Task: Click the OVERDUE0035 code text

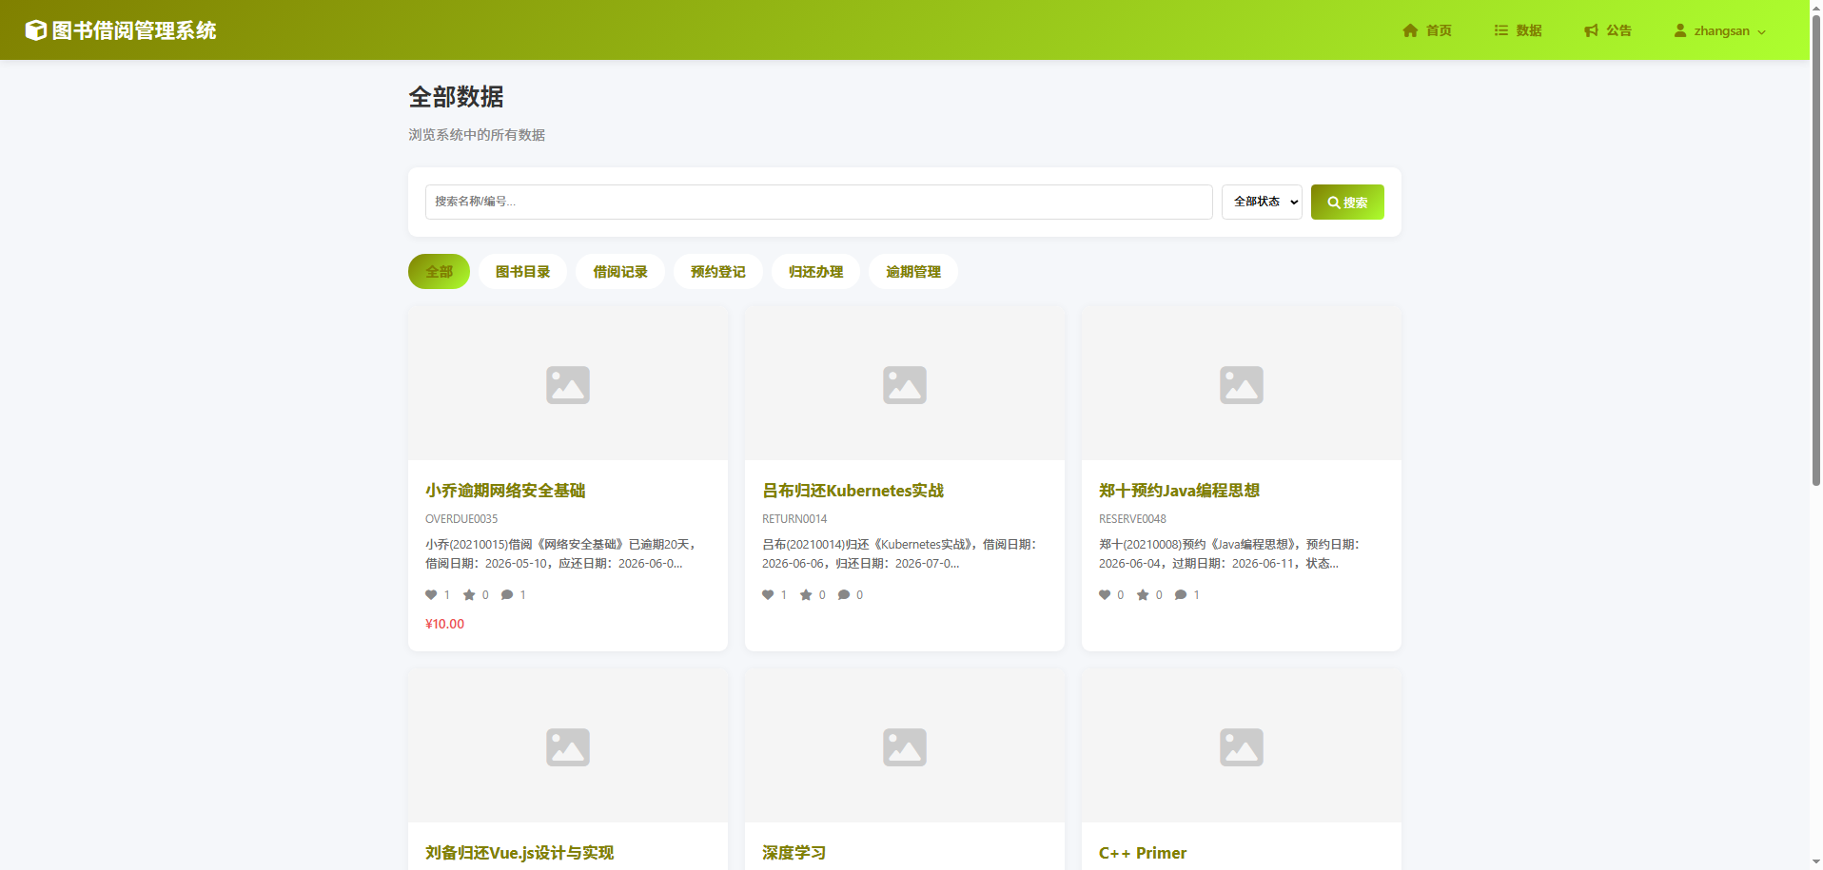Action: 461,519
